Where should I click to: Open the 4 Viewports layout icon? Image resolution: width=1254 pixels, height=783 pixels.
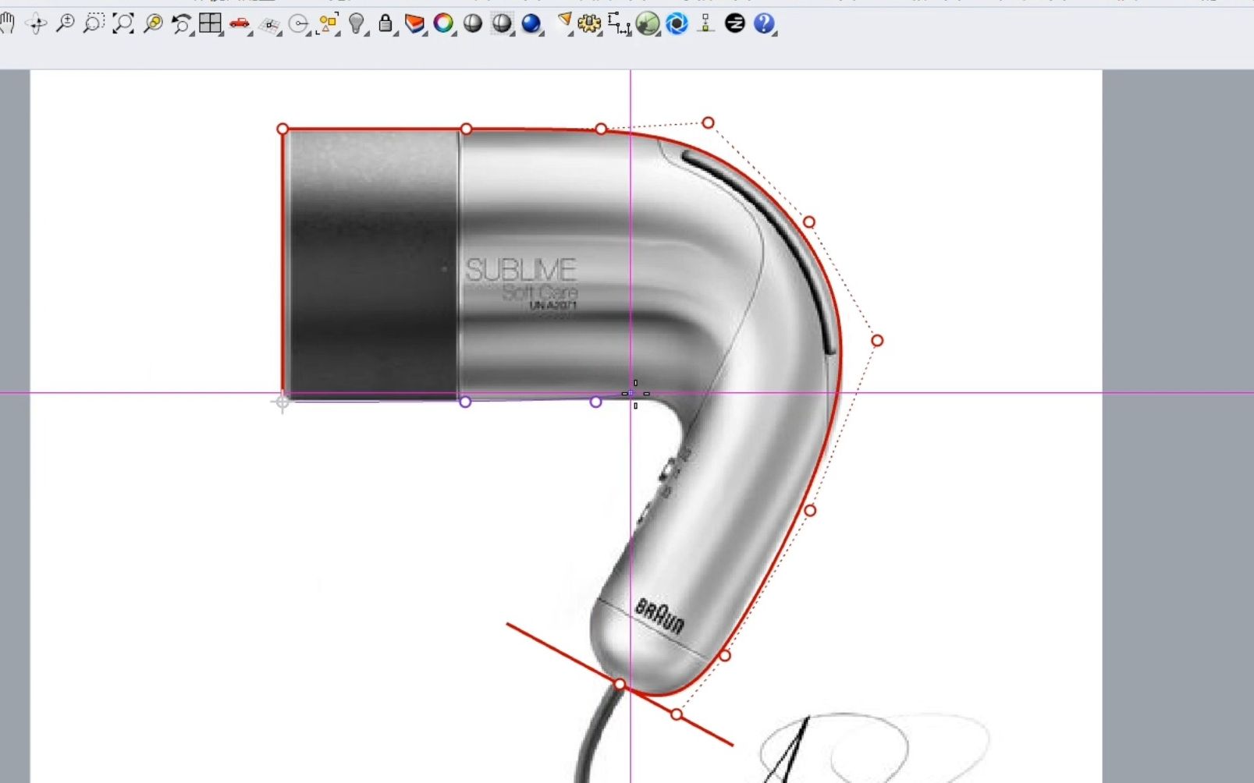click(x=211, y=23)
